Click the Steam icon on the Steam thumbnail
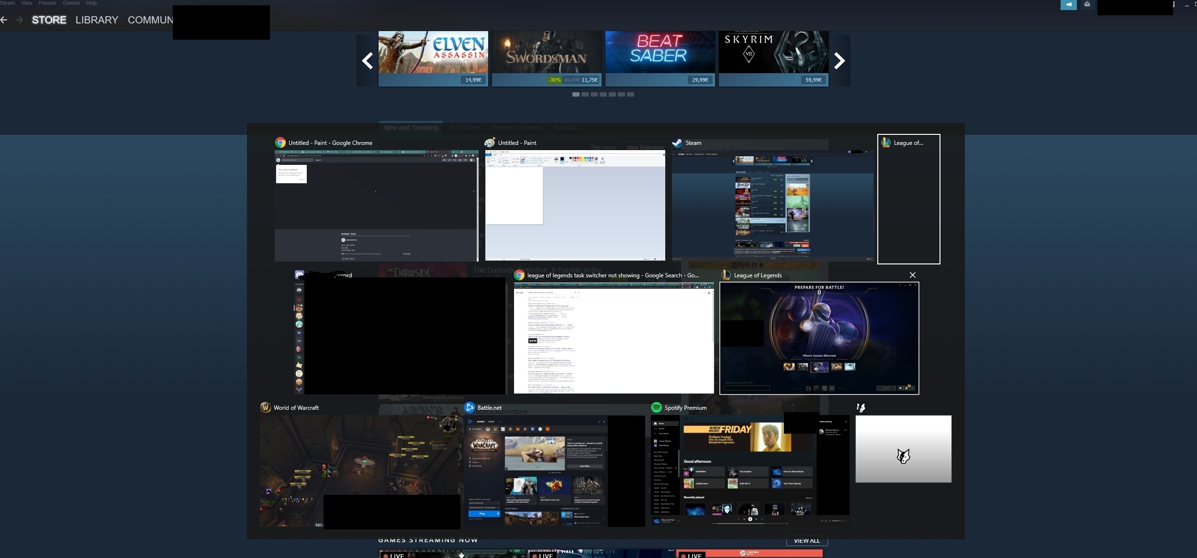Viewport: 1197px width, 558px height. click(x=677, y=142)
